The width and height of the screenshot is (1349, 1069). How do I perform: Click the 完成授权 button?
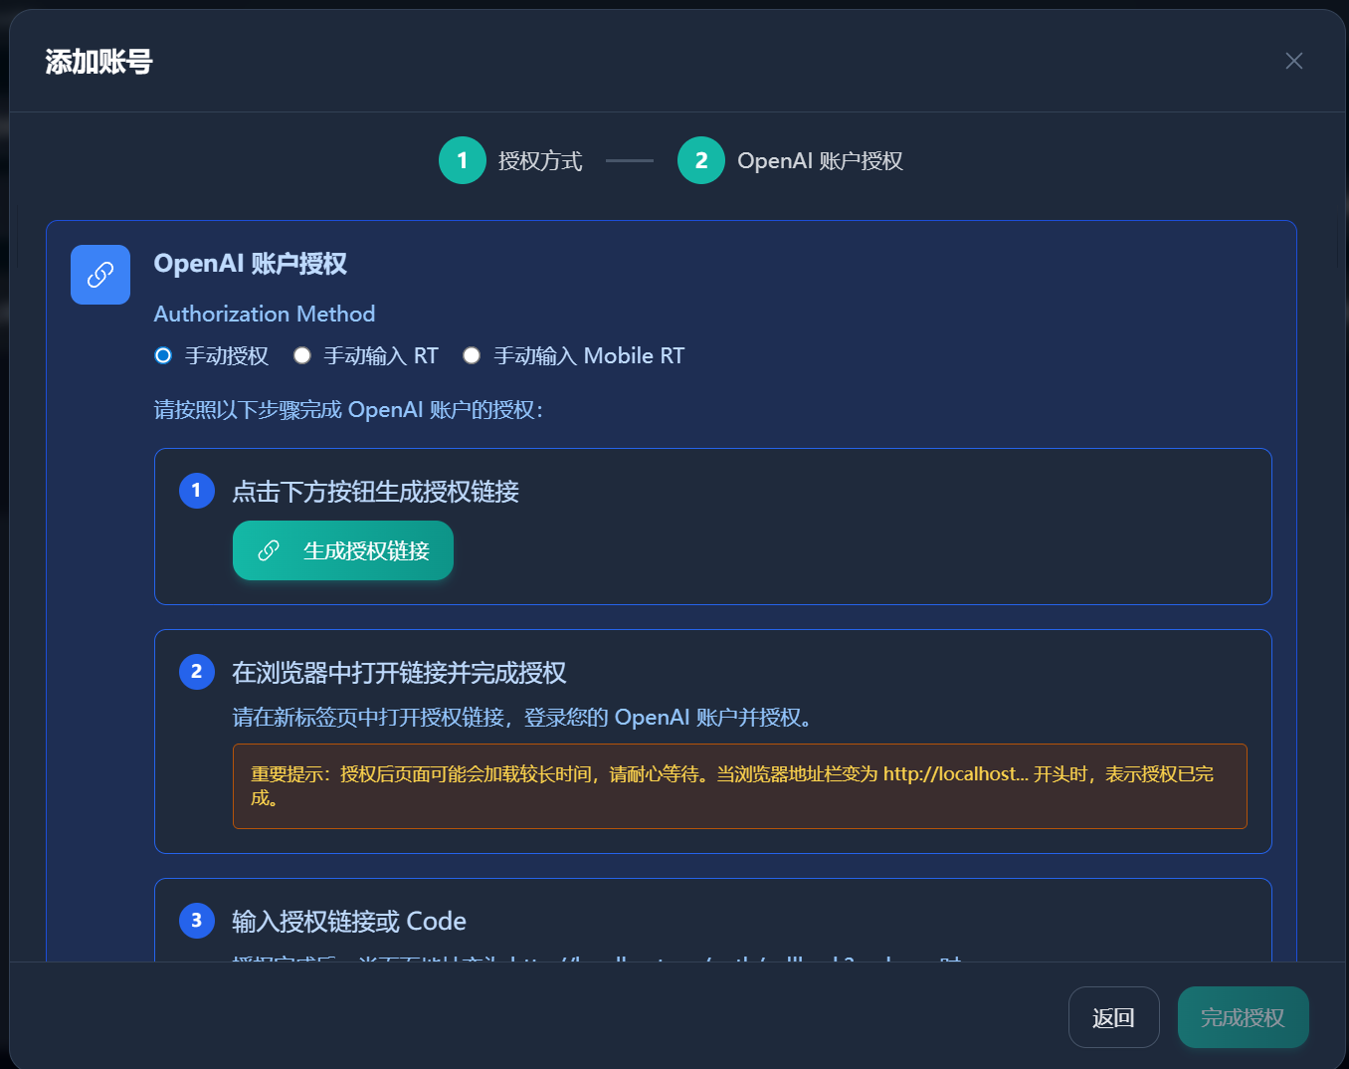pyautogui.click(x=1244, y=1017)
